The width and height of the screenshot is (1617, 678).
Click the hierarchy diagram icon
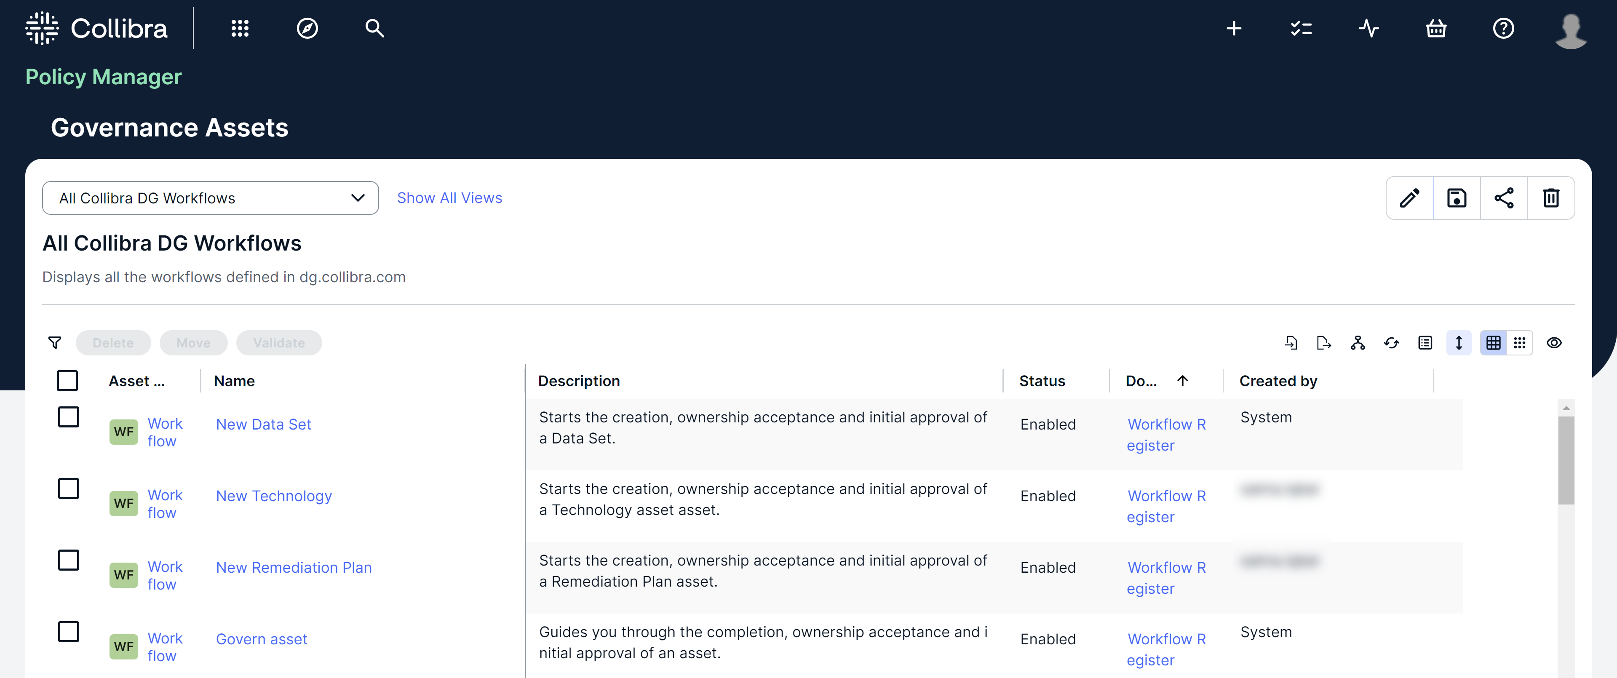click(x=1358, y=343)
